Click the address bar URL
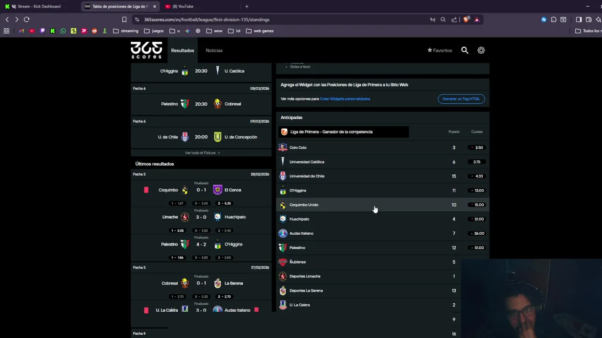This screenshot has height=338, width=602. tap(206, 20)
